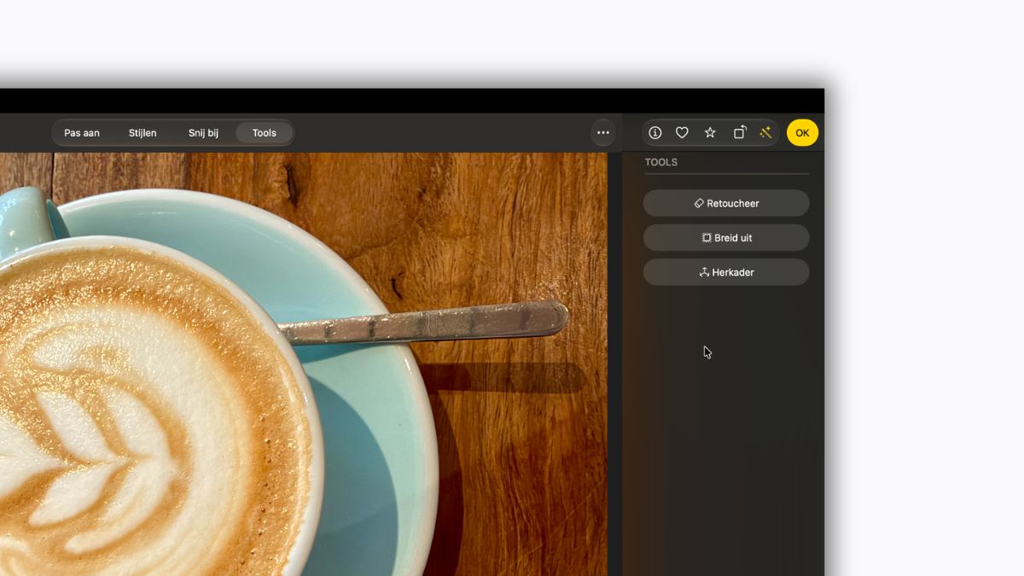Open the three-dots more options menu
This screenshot has width=1024, height=576.
point(603,133)
